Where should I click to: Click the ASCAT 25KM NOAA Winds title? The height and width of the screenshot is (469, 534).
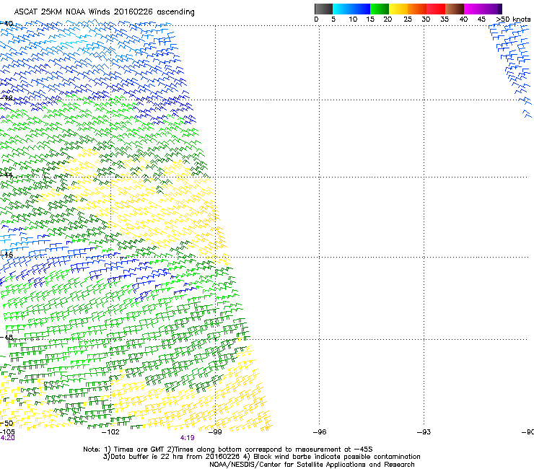pyautogui.click(x=104, y=12)
